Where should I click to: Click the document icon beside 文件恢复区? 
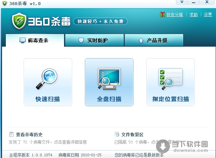(x=117, y=134)
